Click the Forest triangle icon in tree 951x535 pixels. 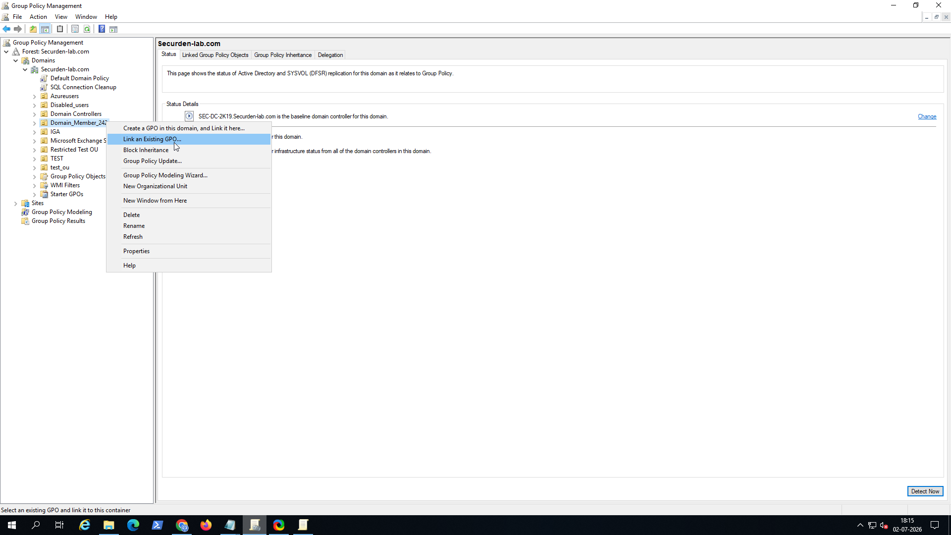[16, 52]
